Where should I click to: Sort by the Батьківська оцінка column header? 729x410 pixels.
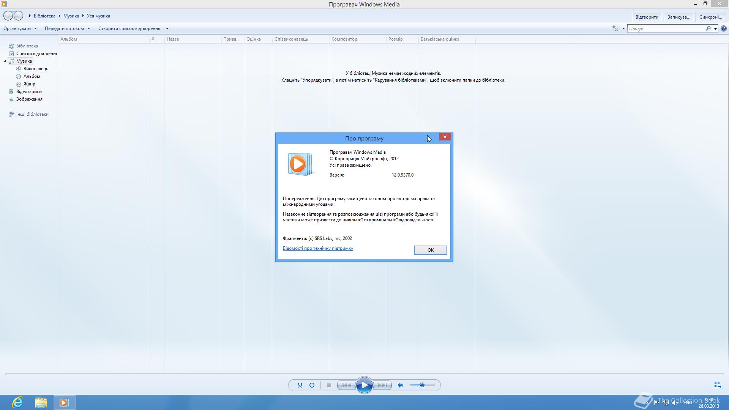pos(447,39)
